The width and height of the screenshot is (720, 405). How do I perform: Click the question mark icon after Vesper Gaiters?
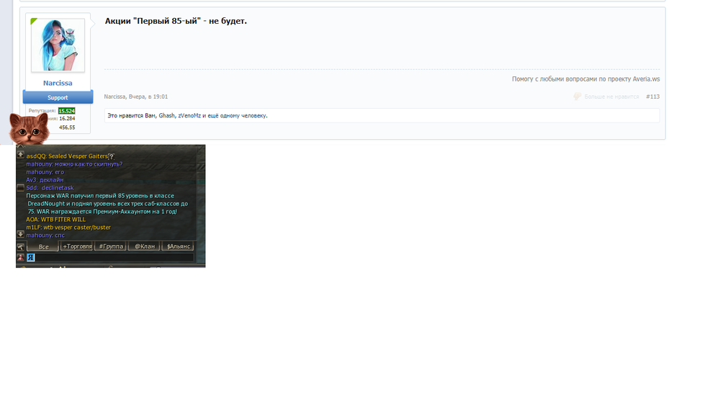pyautogui.click(x=112, y=156)
